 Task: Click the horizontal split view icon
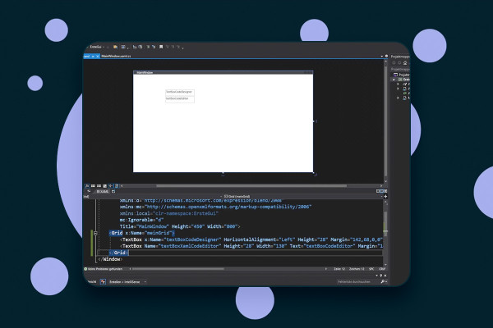[x=382, y=191]
